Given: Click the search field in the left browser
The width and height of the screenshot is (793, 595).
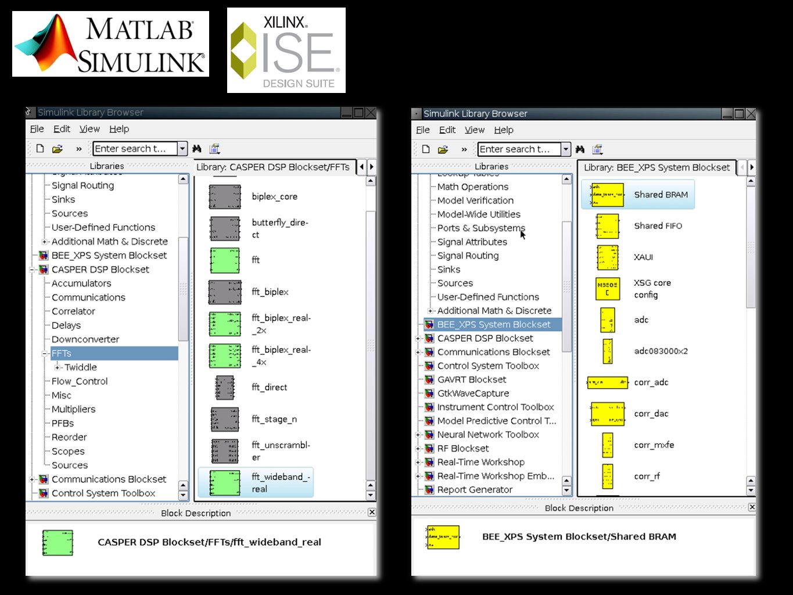Looking at the screenshot, I should point(135,149).
